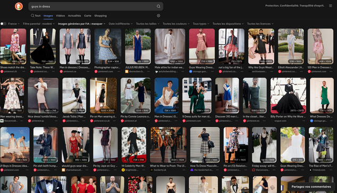Open the hamburger menu at top right
The image size is (337, 193).
(x=331, y=6)
